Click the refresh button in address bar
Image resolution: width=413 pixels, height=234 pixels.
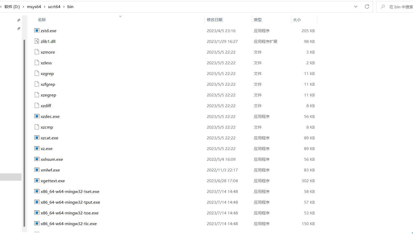click(x=367, y=7)
